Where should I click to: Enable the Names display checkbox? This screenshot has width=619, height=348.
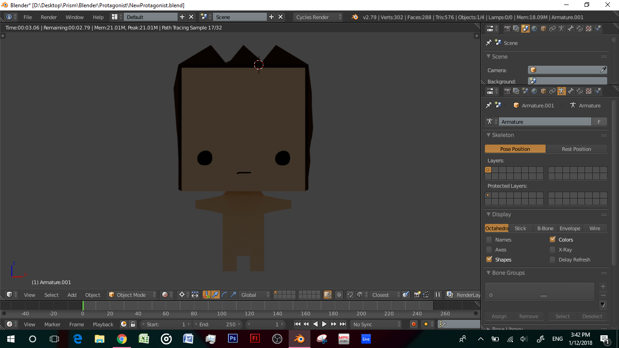[489, 240]
